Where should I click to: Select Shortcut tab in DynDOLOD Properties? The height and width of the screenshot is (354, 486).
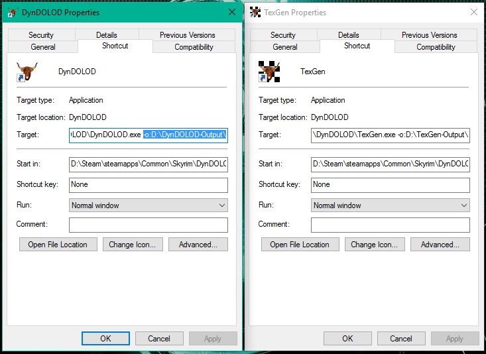click(x=115, y=46)
